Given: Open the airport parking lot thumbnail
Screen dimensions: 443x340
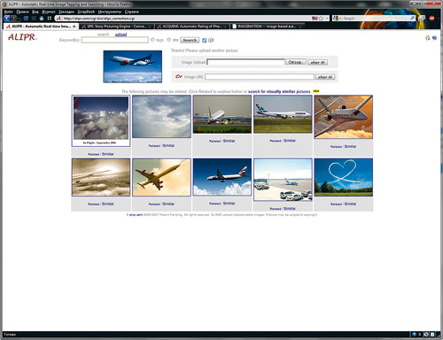Looking at the screenshot, I should tap(283, 180).
